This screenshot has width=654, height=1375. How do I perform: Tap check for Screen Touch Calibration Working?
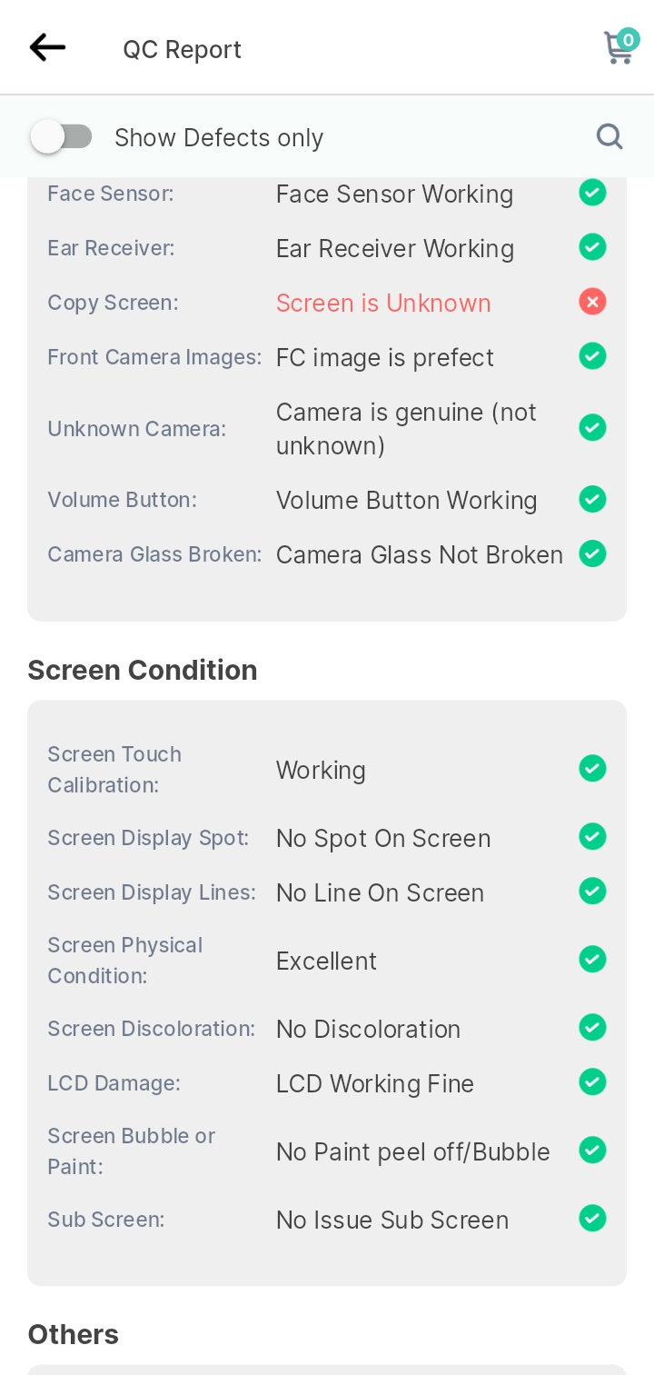coord(592,769)
